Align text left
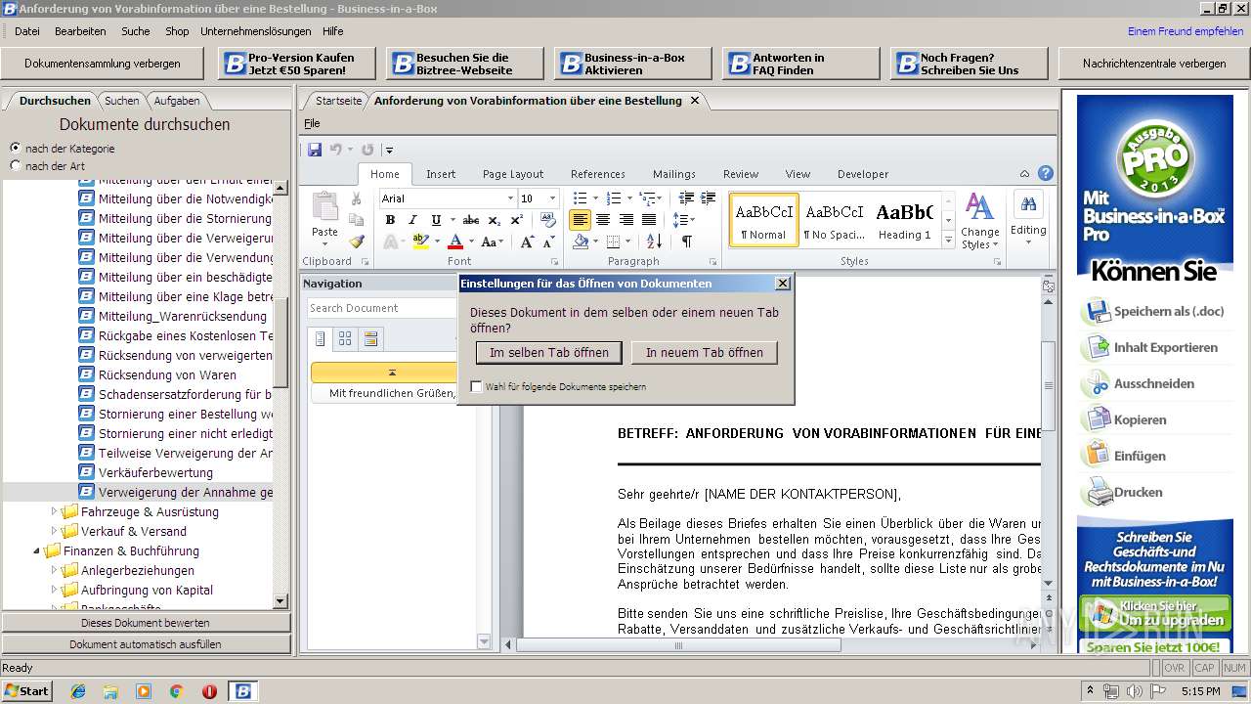The image size is (1251, 704). point(580,220)
